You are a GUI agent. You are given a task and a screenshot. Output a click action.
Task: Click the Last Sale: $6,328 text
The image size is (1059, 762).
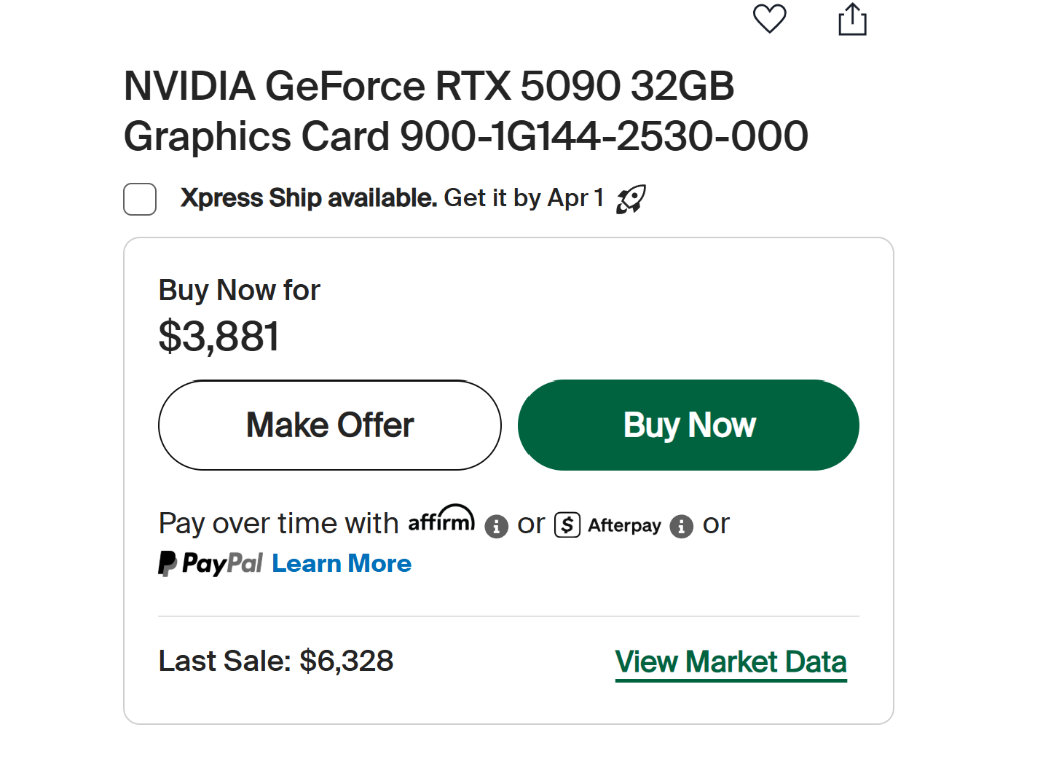(276, 661)
